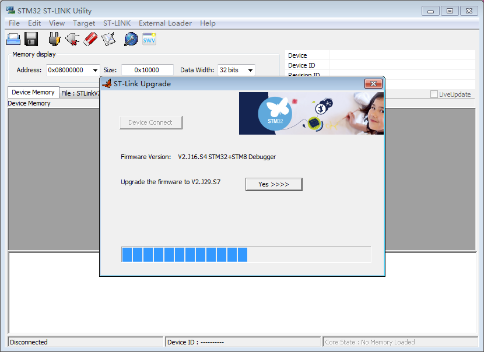Click the firmware upgrade progress bar
This screenshot has height=352, width=484.
245,255
